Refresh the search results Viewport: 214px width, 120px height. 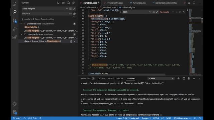click(58, 3)
